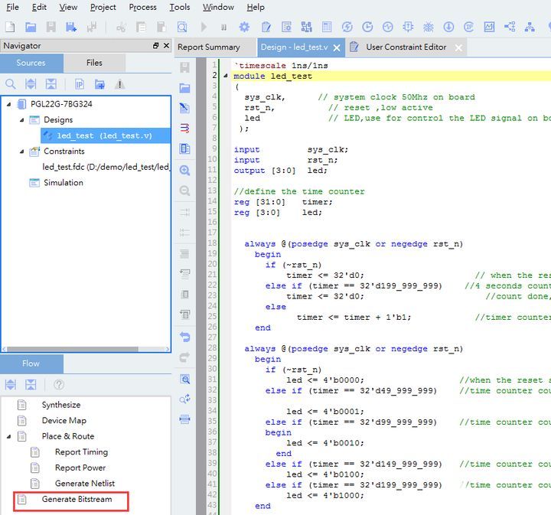This screenshot has height=515, width=551.
Task: Click the Navigator panel horizontal scrollbar
Action: tap(73, 349)
